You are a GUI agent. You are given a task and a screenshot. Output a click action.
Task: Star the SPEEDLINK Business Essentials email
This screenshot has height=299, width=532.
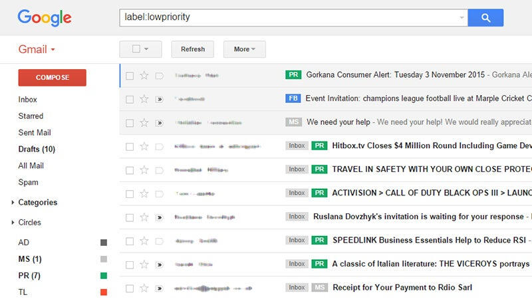(x=144, y=241)
